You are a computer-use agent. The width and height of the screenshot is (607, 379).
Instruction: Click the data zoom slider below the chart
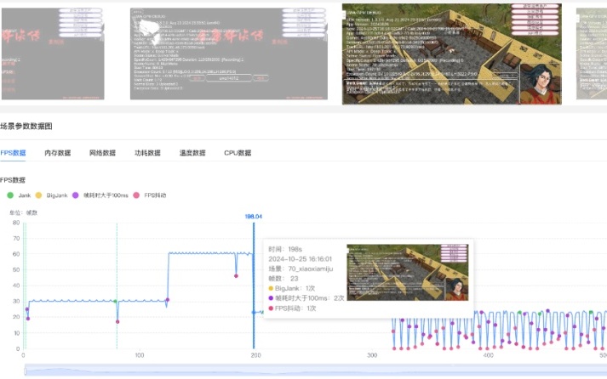[x=316, y=370]
